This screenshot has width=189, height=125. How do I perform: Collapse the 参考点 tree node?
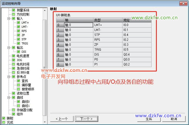point(9,77)
